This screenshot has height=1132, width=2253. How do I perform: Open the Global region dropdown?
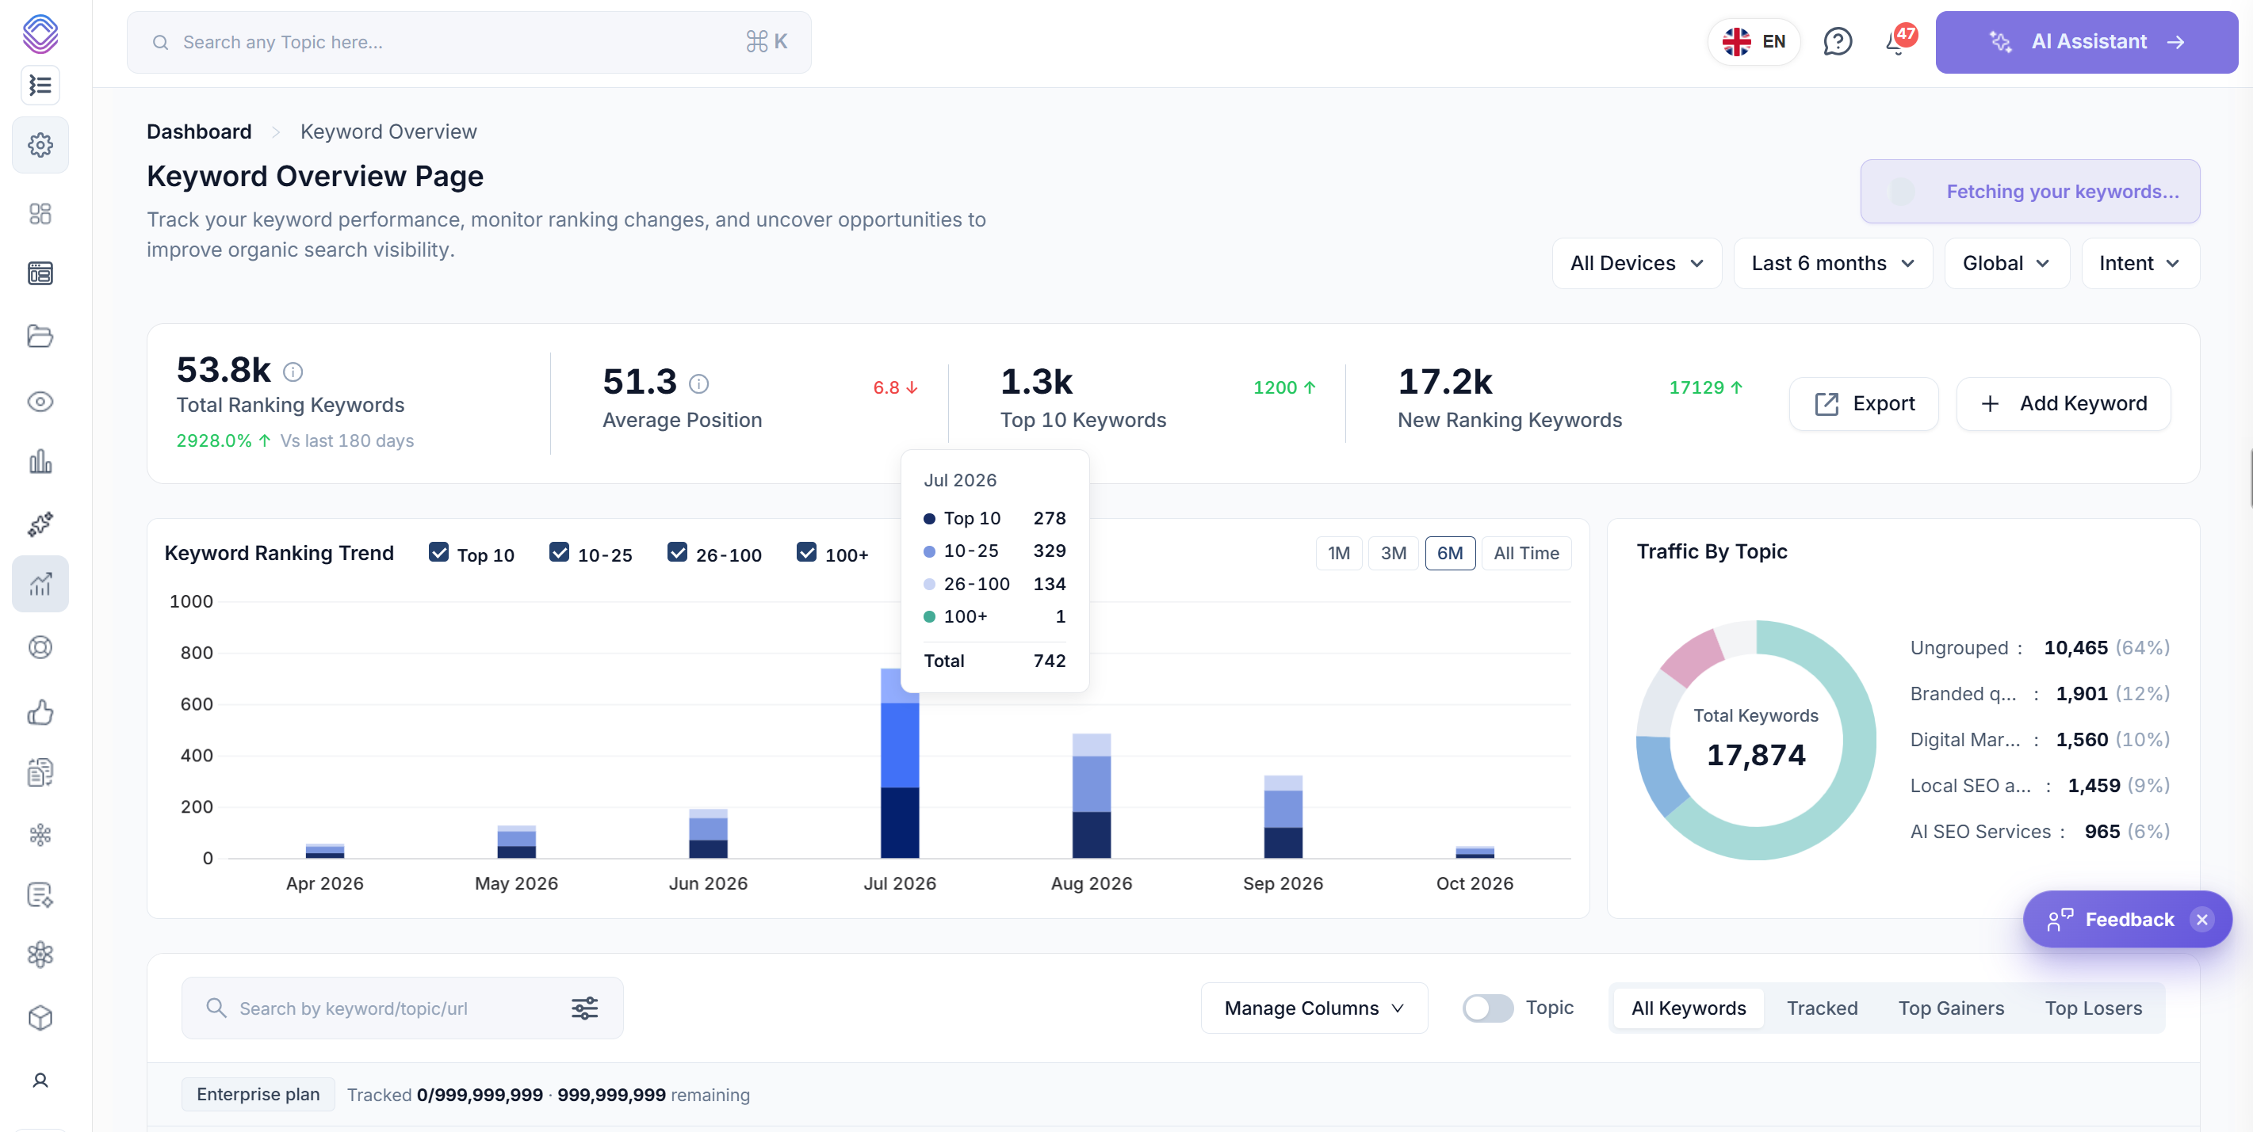pyautogui.click(x=2006, y=263)
